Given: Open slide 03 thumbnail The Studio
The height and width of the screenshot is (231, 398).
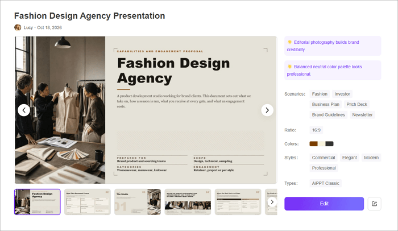Looking at the screenshot, I should [x=138, y=202].
